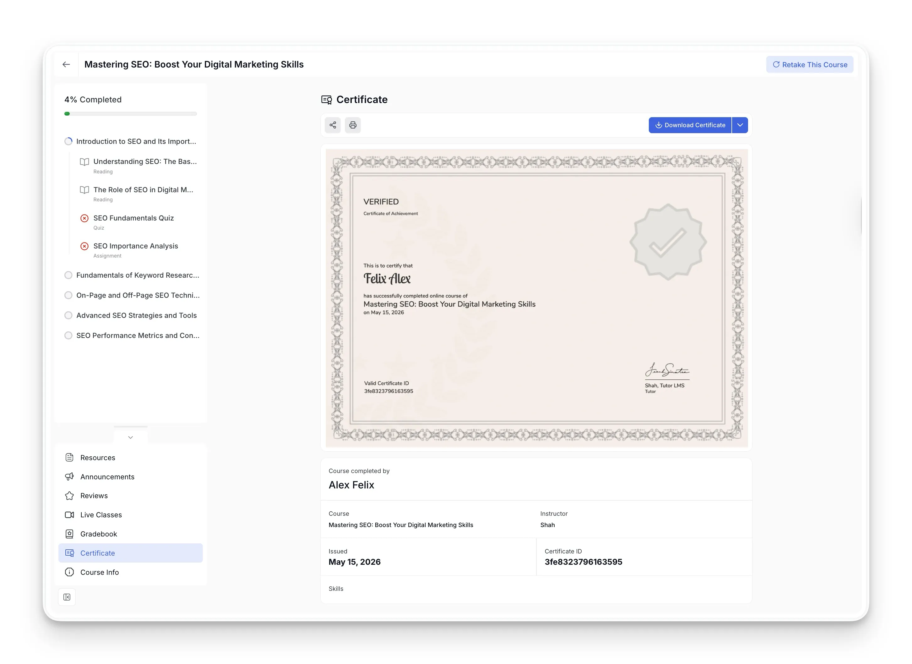The height and width of the screenshot is (664, 912).
Task: Open the Download Certificate dropdown arrow
Action: pyautogui.click(x=740, y=125)
